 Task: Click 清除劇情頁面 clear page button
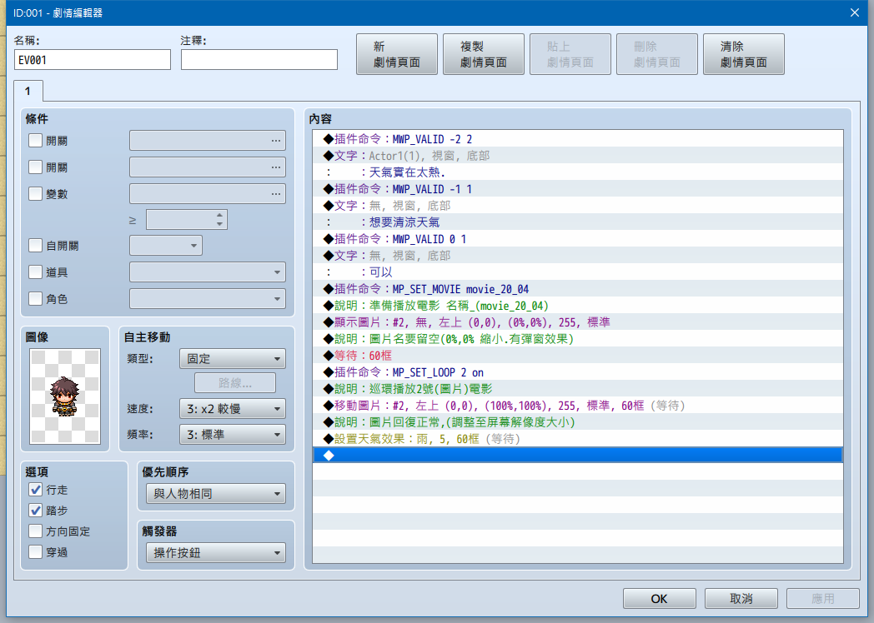(x=744, y=54)
